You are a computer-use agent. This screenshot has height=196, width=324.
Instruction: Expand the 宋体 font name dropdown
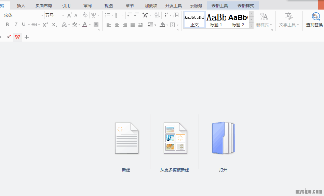[x=42, y=15]
